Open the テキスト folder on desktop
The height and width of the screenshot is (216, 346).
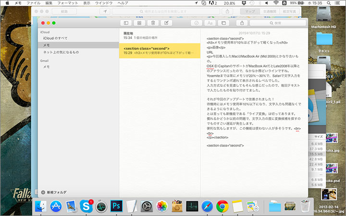pyautogui.click(x=324, y=43)
